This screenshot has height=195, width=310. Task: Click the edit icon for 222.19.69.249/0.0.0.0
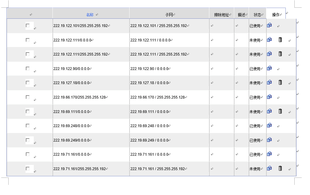pos(269,140)
